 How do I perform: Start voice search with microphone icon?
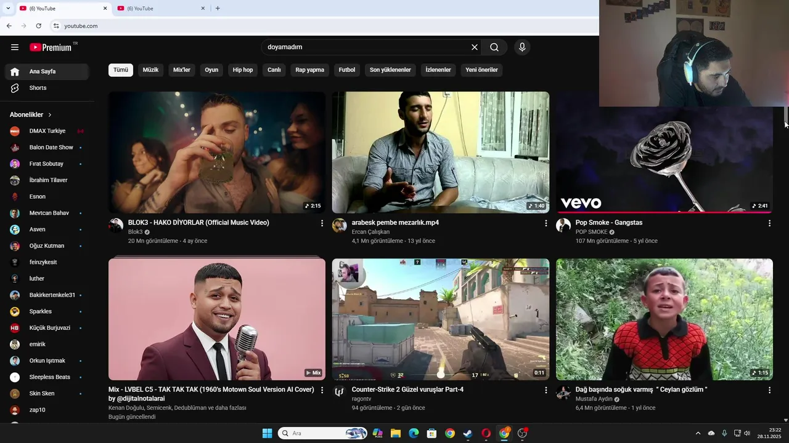tap(522, 47)
